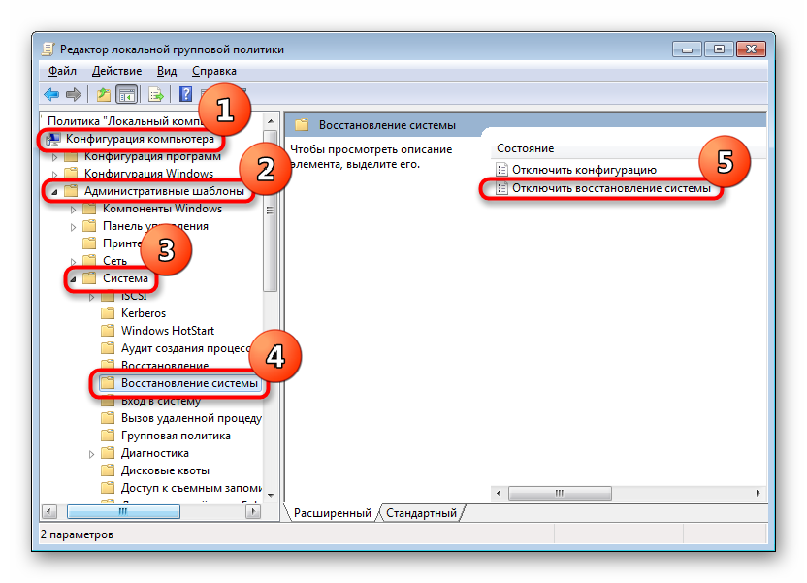
Task: Open the Файл menu
Action: click(x=62, y=71)
